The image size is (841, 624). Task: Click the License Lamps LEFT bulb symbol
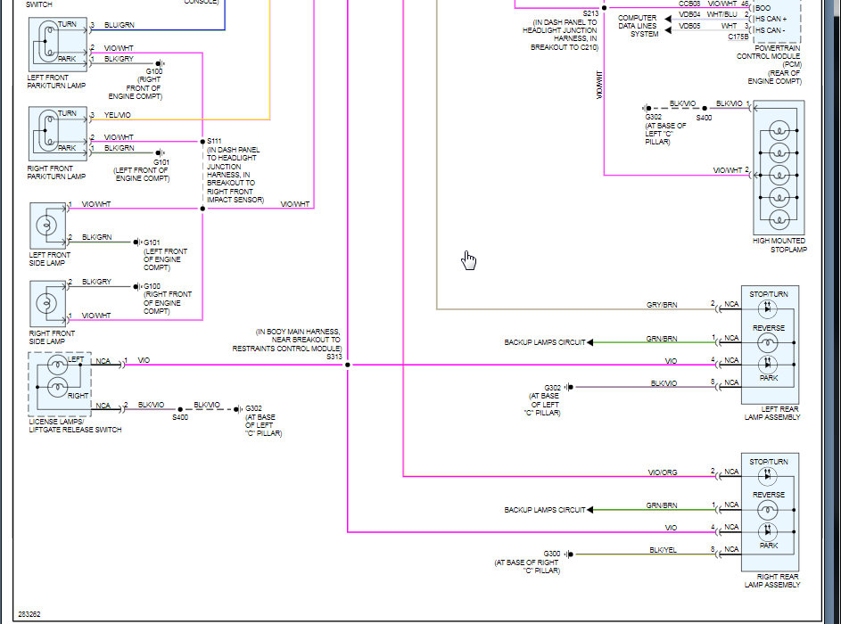pos(58,365)
